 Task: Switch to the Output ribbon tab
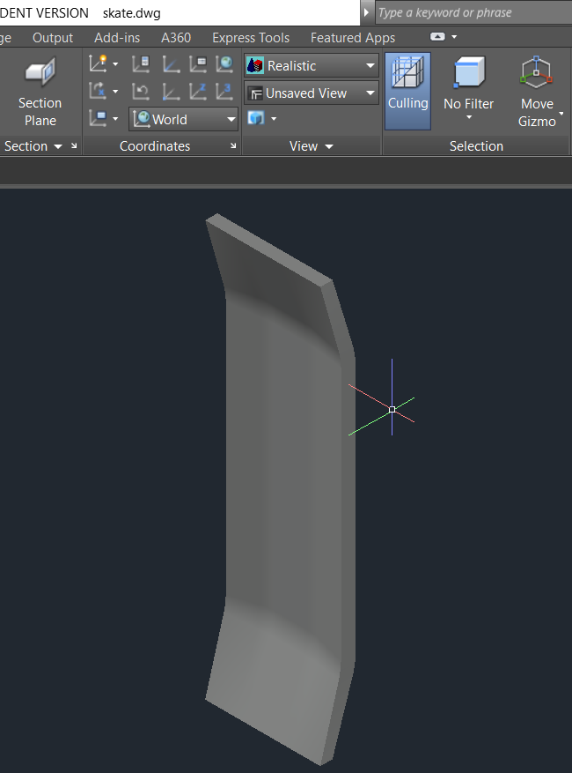point(53,38)
